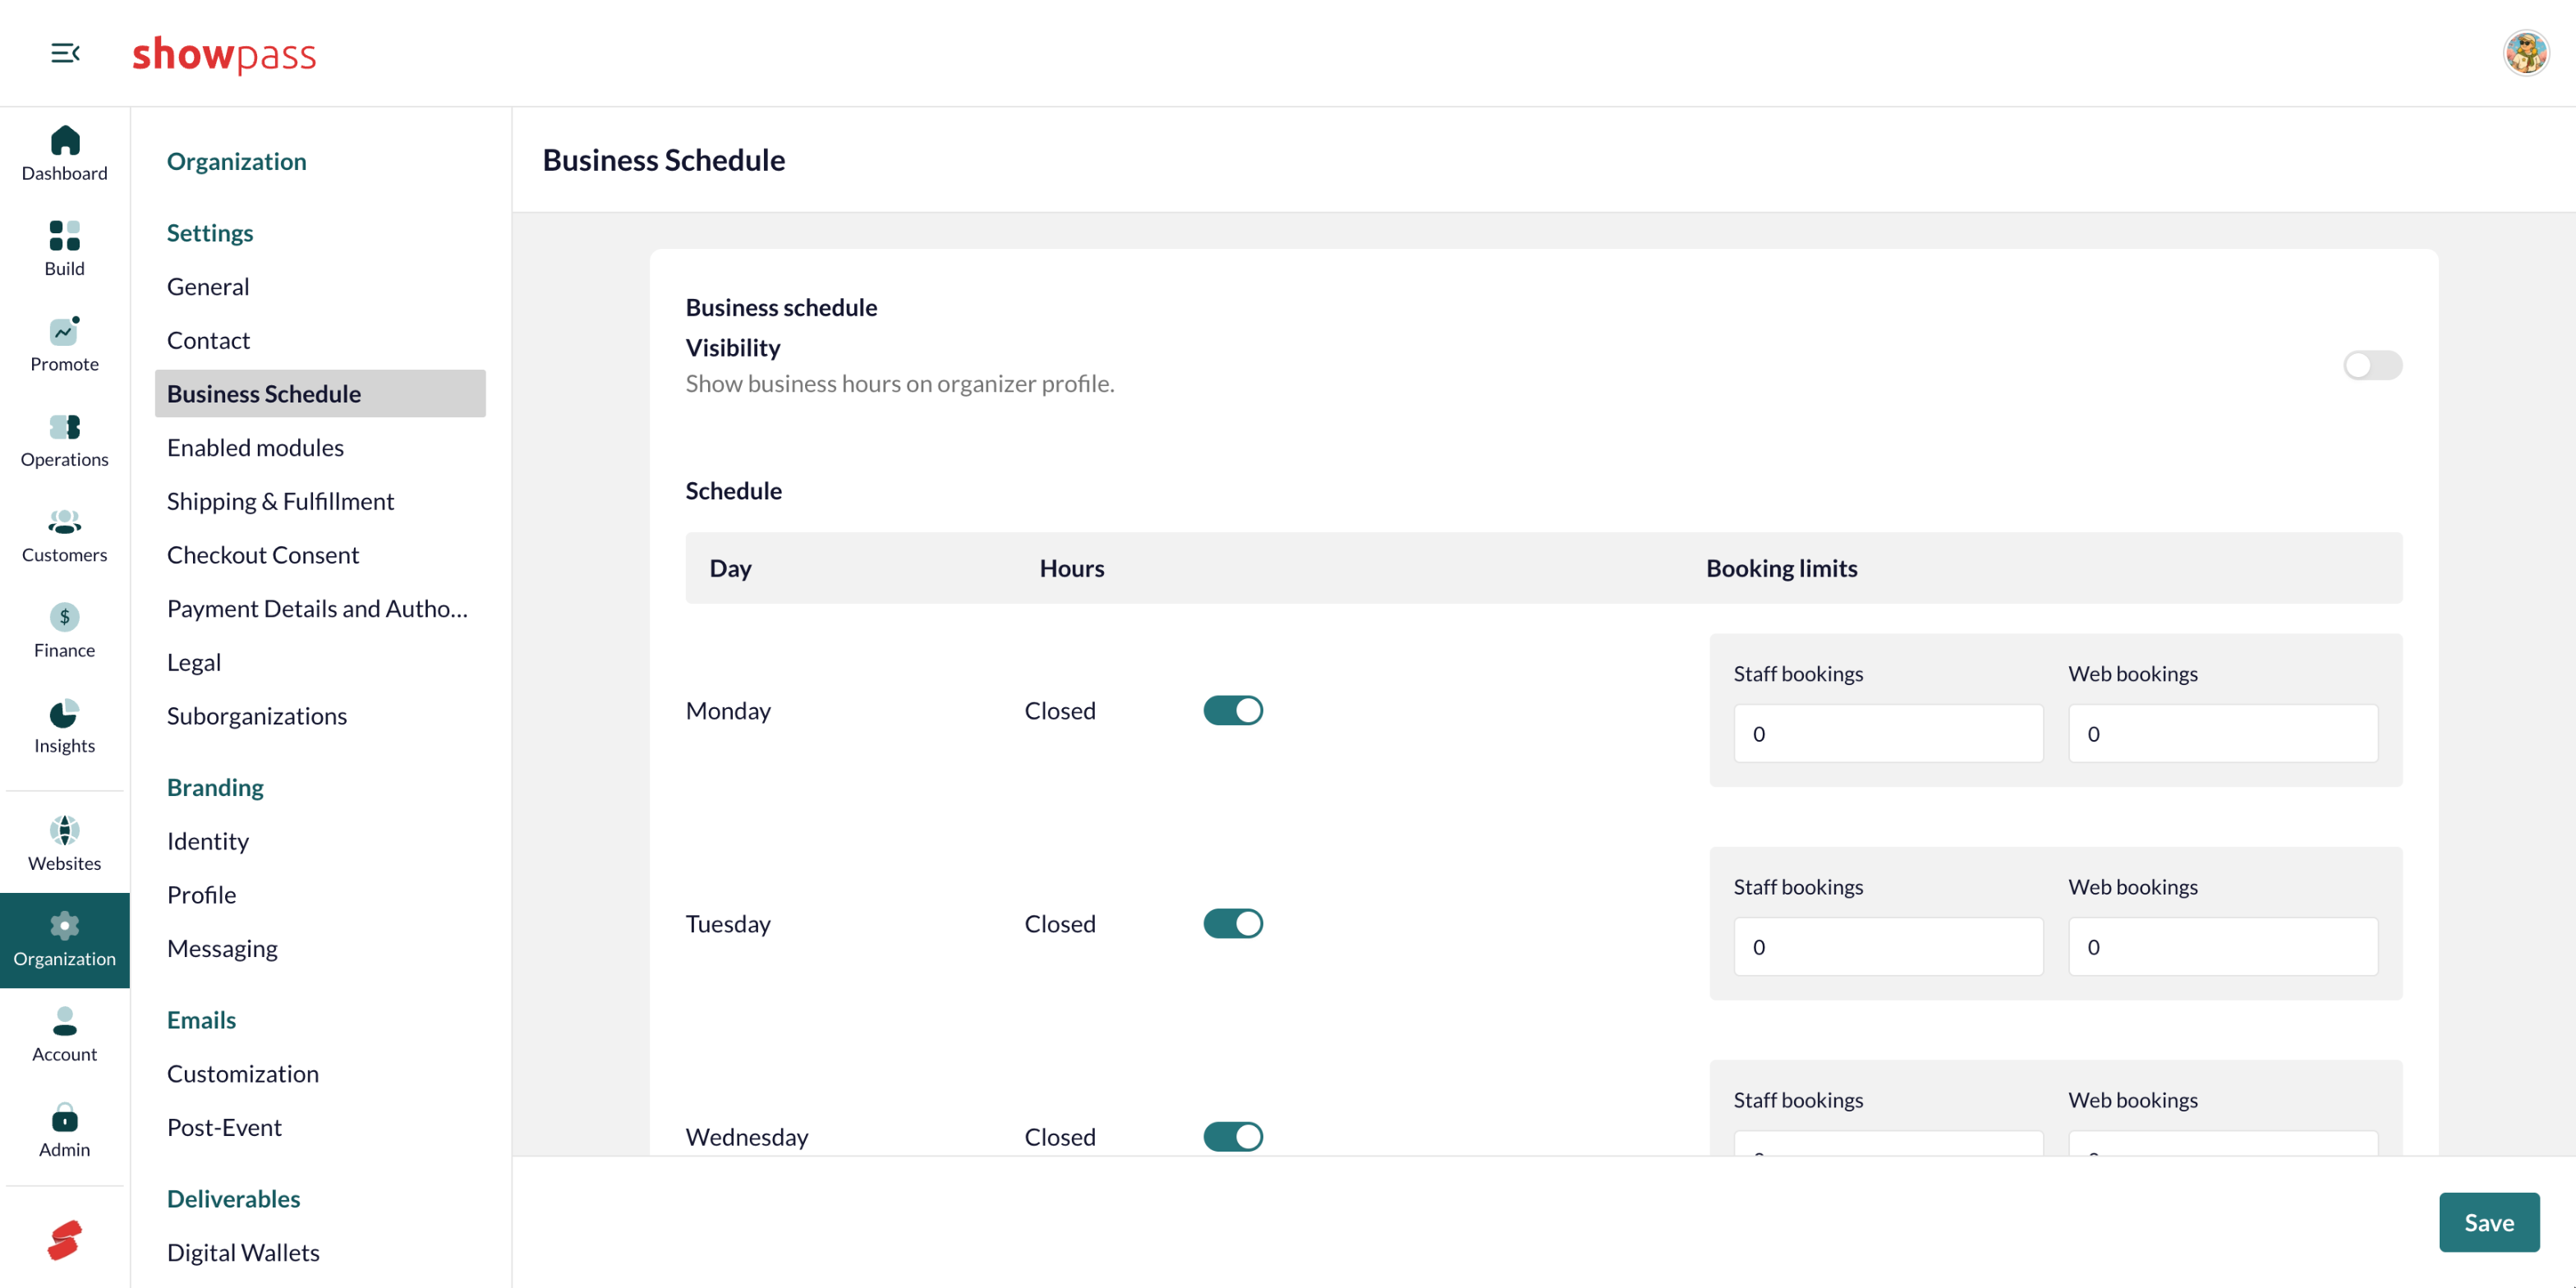Image resolution: width=2576 pixels, height=1288 pixels.
Task: Open Checkout Consent settings
Action: (x=320, y=555)
